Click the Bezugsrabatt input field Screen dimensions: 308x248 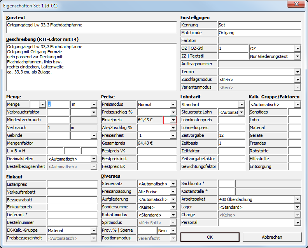[72, 200]
